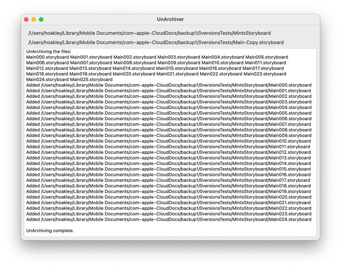Select the MintsStoryboard folder path field

(x=149, y=33)
